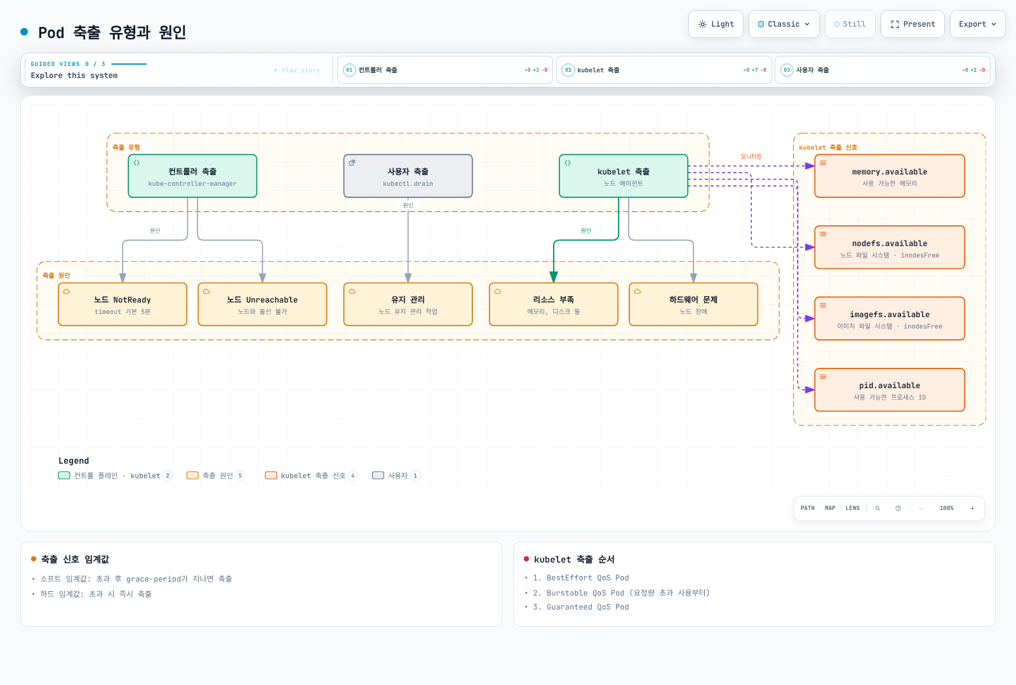The image size is (1016, 685).
Task: Click the 2. Burstable QoS Pod line
Action: [621, 593]
